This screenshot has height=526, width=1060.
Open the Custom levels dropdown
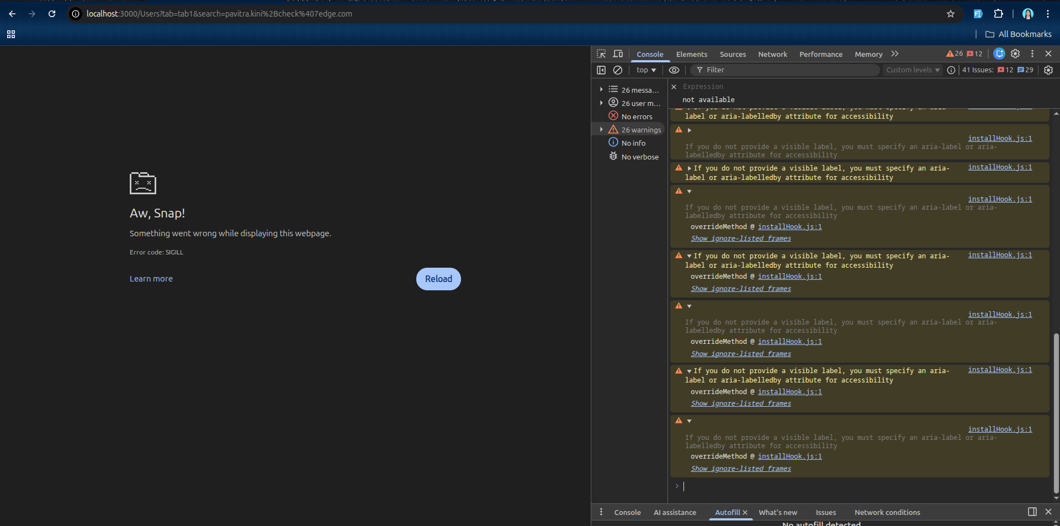(x=913, y=70)
